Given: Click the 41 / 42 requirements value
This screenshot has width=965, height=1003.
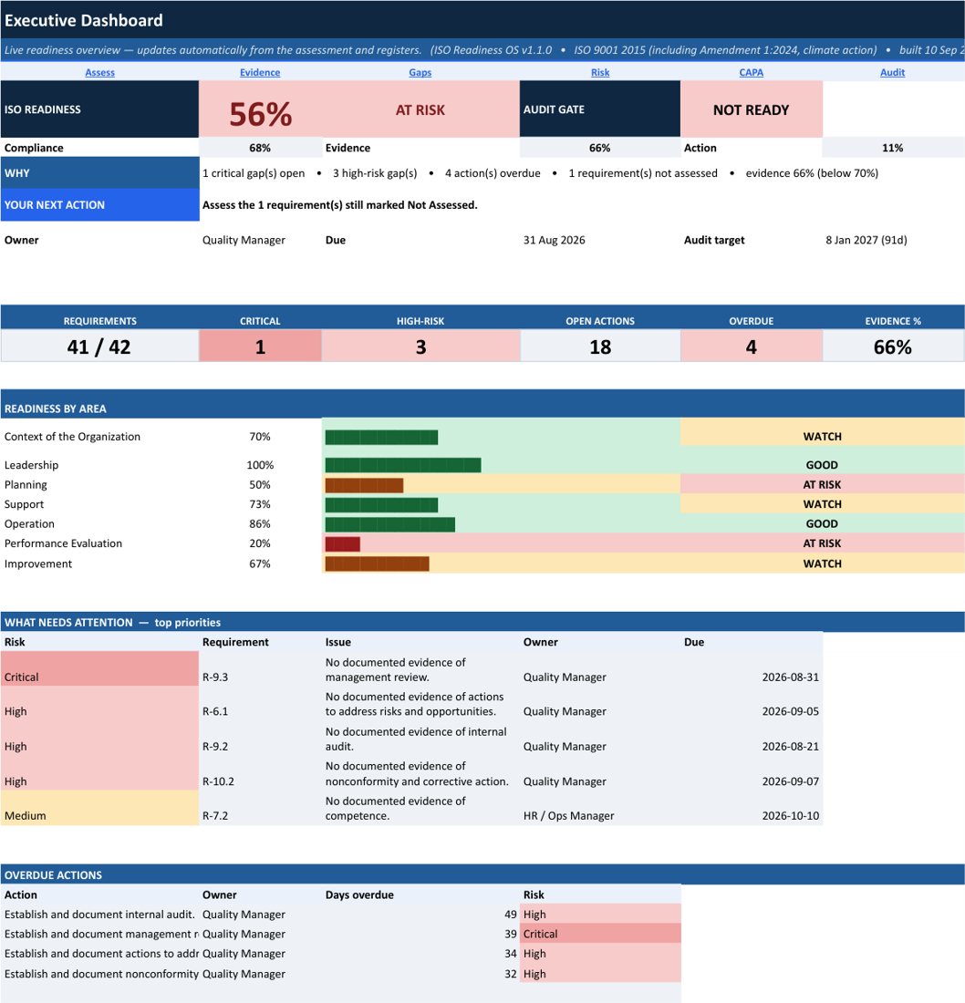Looking at the screenshot, I should click(x=99, y=346).
